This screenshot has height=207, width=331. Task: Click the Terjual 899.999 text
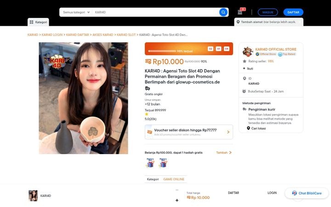pos(155,110)
